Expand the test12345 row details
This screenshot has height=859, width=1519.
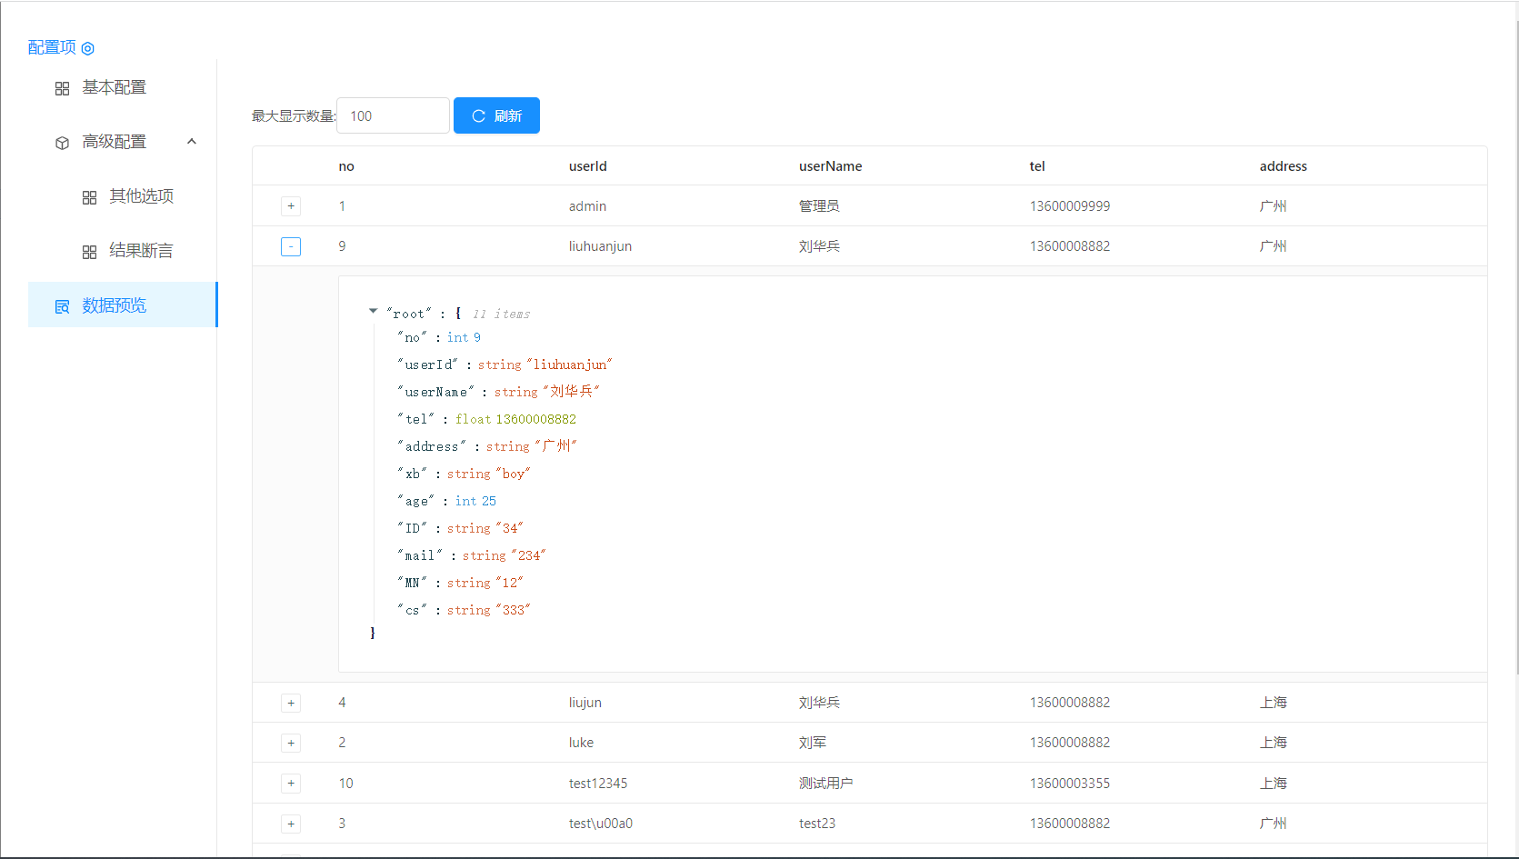pos(291,783)
